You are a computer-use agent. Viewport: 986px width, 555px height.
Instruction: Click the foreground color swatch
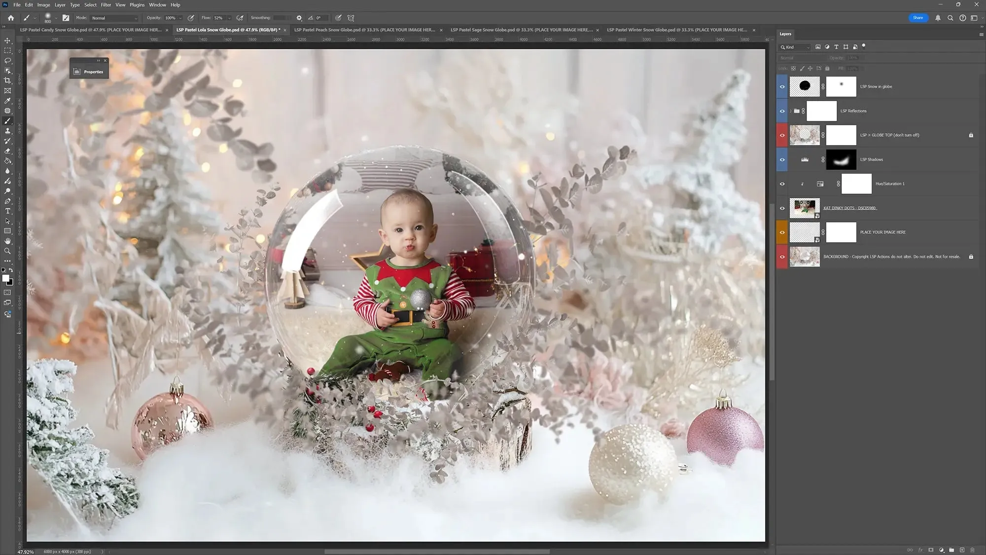(x=5, y=278)
